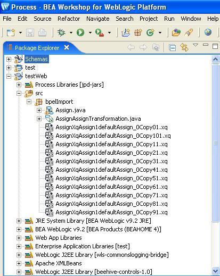Open the Edit menu
The width and height of the screenshot is (220, 276).
click(22, 19)
